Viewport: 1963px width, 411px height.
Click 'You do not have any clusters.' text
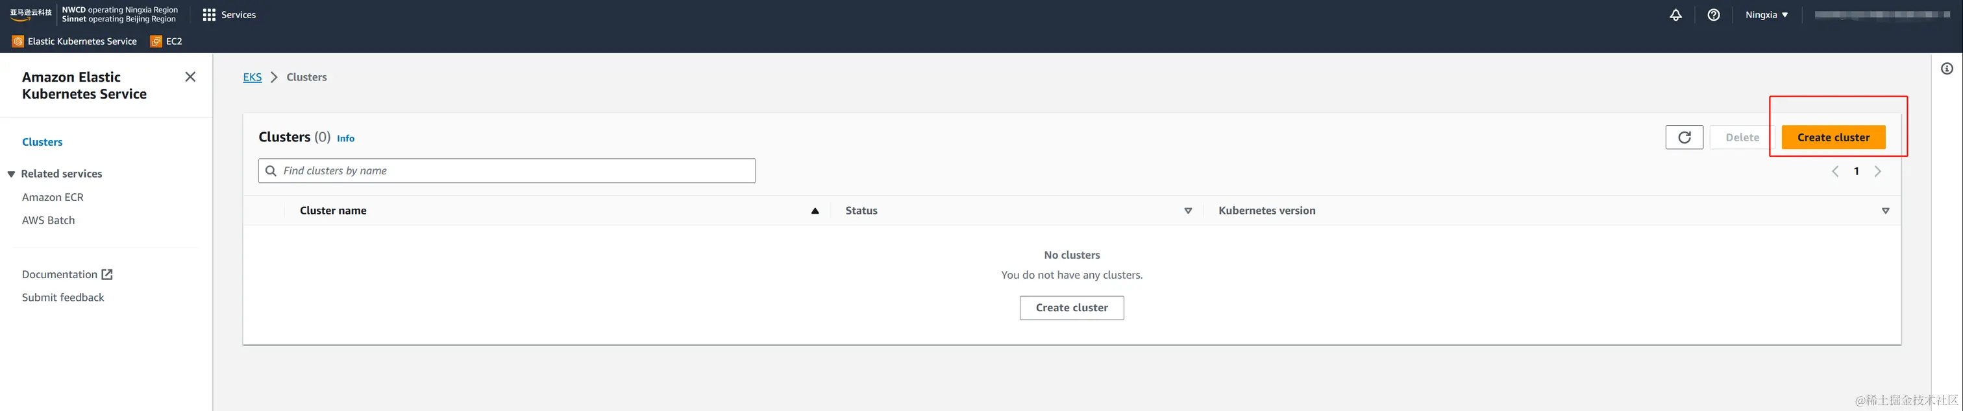coord(1072,275)
